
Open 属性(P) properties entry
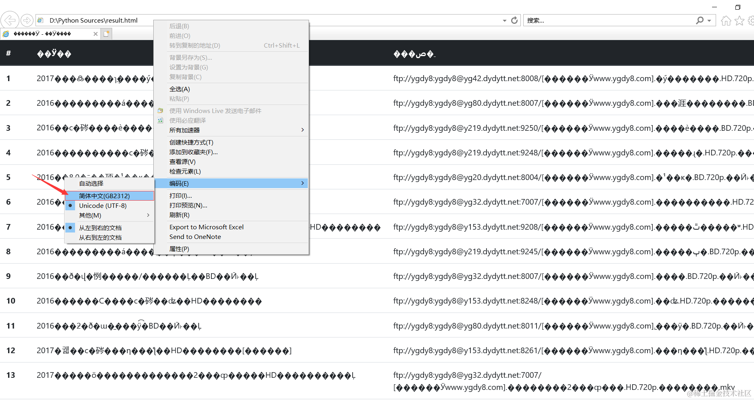(231, 249)
